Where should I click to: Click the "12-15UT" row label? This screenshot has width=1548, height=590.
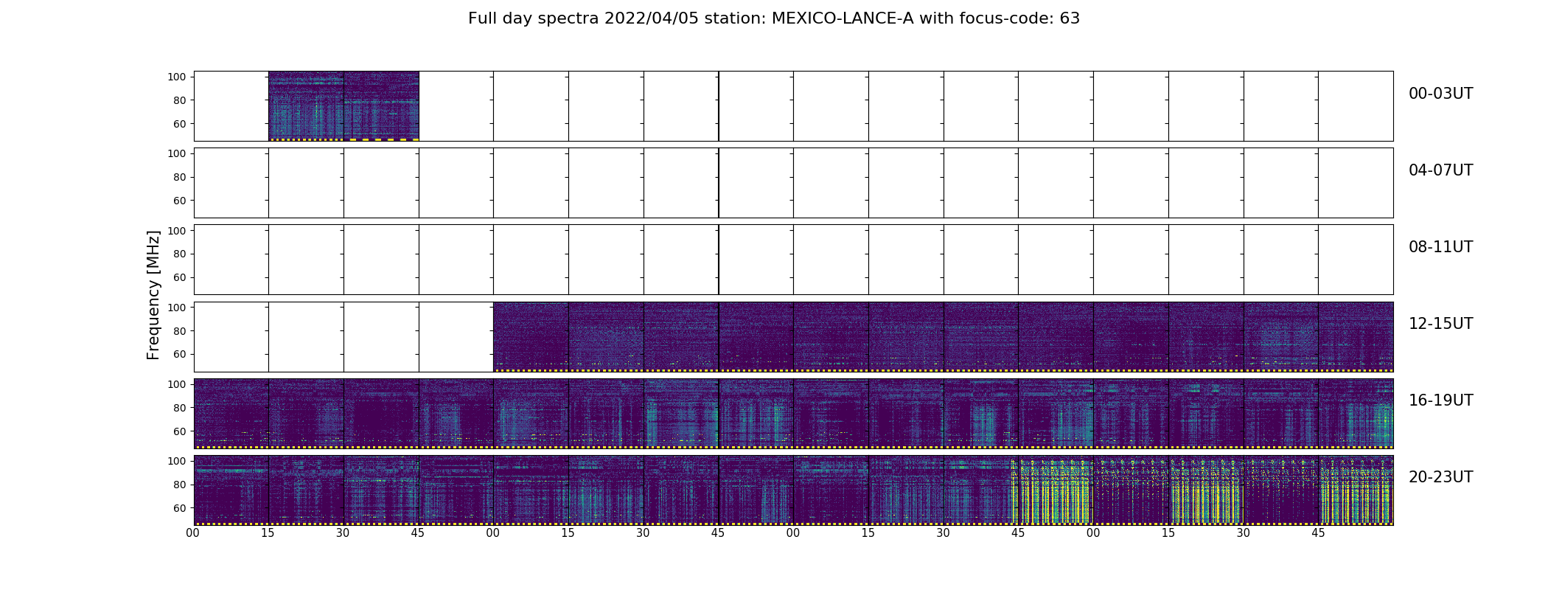[x=1440, y=324]
